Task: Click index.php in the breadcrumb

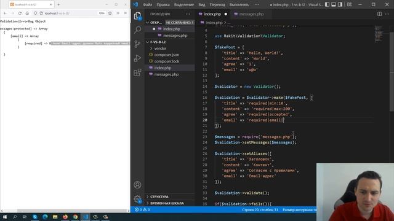Action: [214, 23]
